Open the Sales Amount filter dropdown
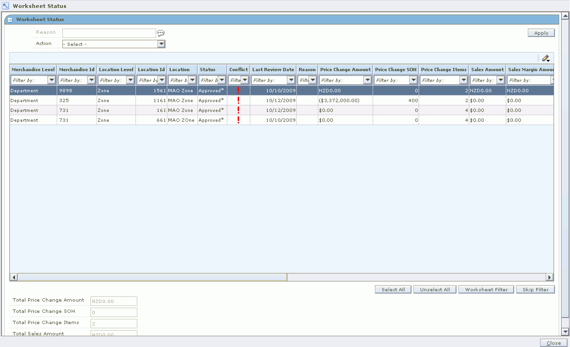This screenshot has height=347, width=570. coord(501,80)
